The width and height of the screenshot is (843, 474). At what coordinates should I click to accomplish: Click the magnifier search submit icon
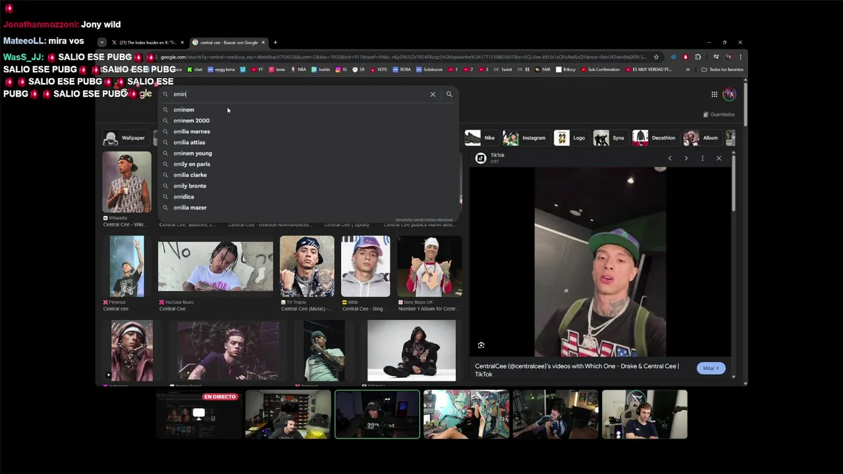449,94
